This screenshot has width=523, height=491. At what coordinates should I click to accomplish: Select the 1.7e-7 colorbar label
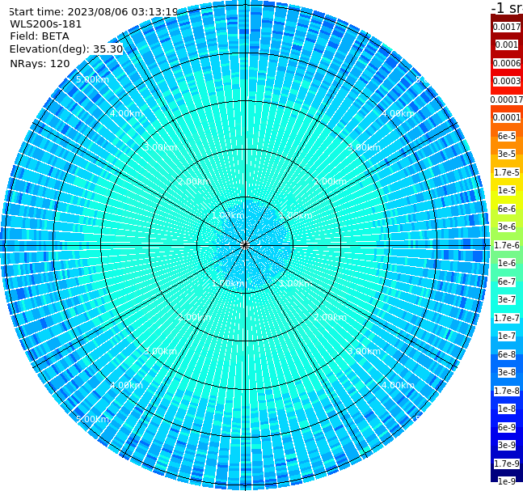(507, 318)
